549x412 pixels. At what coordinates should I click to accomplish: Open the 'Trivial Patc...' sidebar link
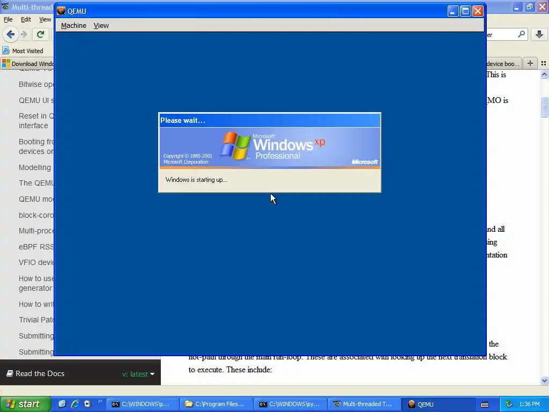(x=36, y=320)
